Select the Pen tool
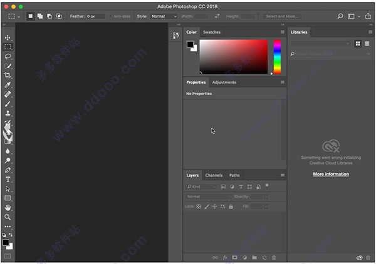This screenshot has height=264, width=376. point(8,170)
